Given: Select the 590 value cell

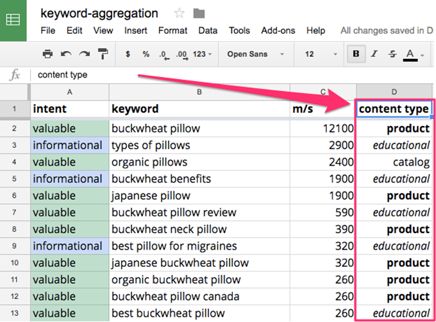Looking at the screenshot, I should click(x=323, y=213).
